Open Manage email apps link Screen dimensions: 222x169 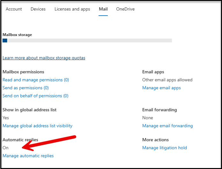point(161,88)
